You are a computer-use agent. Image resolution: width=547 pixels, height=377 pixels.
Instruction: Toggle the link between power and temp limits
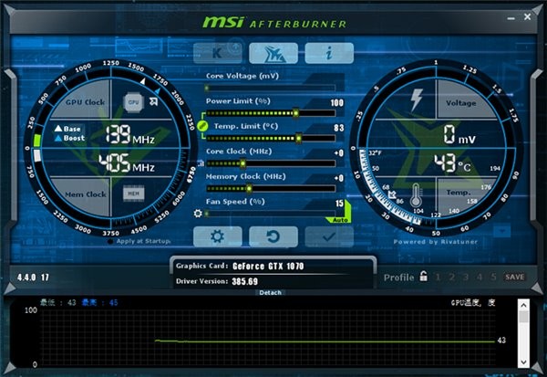(x=202, y=126)
